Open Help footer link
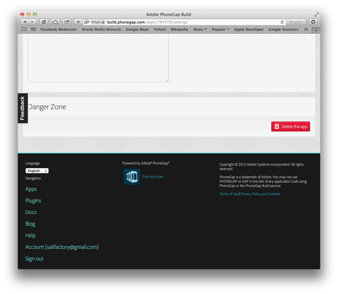 [31, 235]
